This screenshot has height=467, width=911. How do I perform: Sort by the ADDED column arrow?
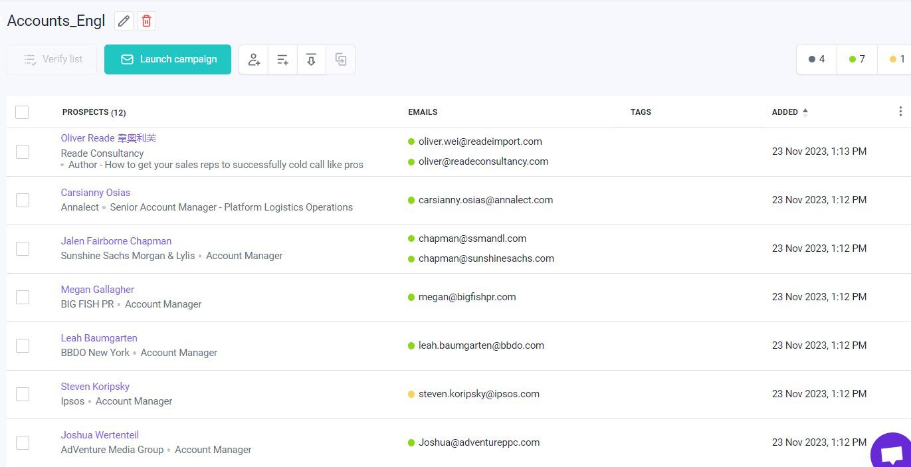click(x=805, y=112)
